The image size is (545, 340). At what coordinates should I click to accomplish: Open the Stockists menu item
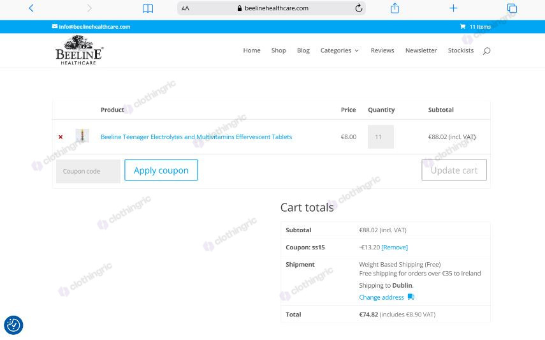(460, 50)
